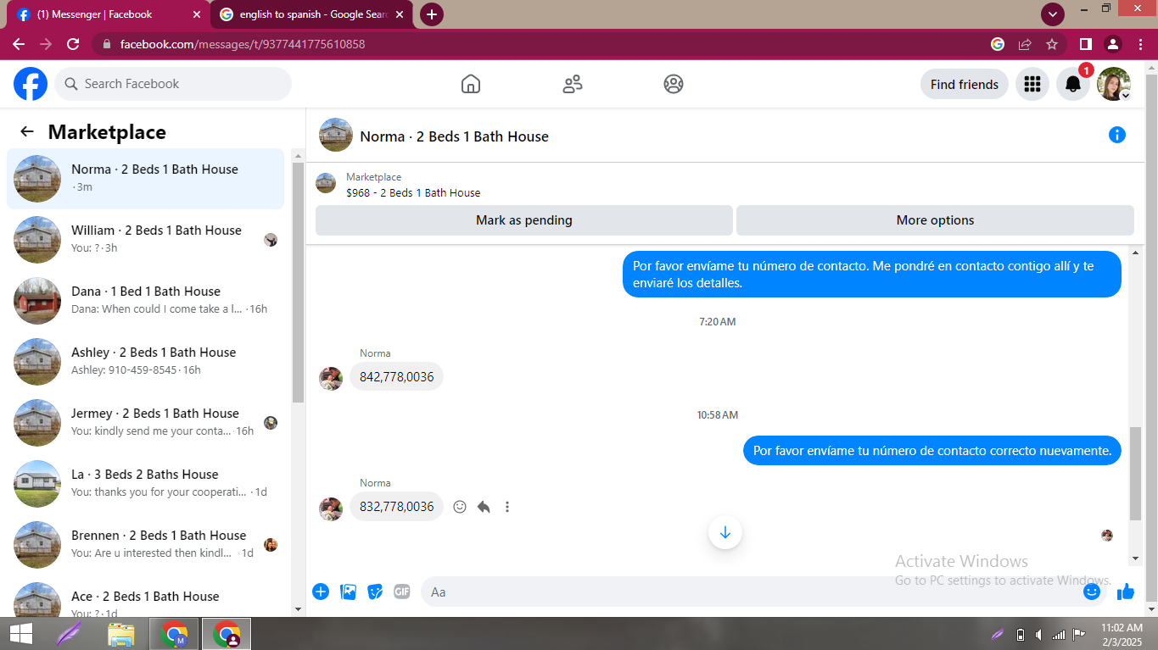Open the Groups icon in top navigation

674,84
